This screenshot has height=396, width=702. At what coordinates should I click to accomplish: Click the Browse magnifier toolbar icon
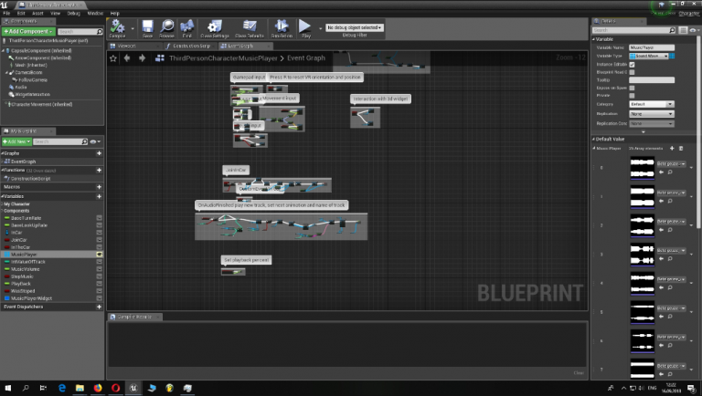click(x=167, y=27)
